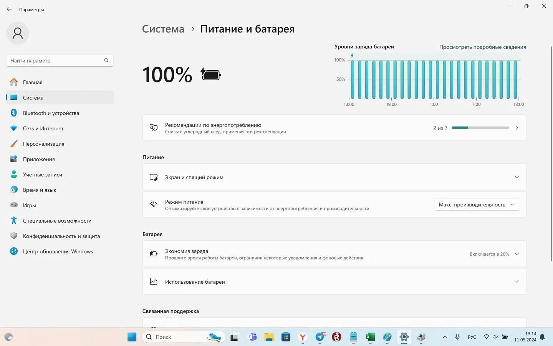Open Специальные возможности settings
The height and width of the screenshot is (346, 553).
[x=60, y=221]
